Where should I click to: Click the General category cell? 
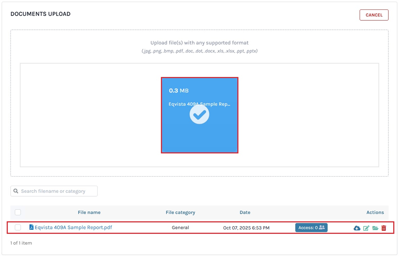pos(180,228)
